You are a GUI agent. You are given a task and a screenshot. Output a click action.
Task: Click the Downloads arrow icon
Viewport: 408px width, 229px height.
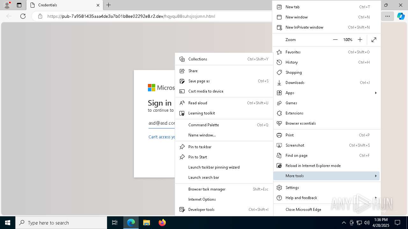point(279,83)
